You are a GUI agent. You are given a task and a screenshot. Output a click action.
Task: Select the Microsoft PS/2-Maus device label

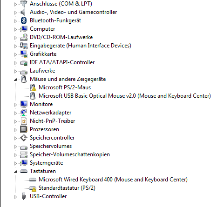[x=65, y=87]
